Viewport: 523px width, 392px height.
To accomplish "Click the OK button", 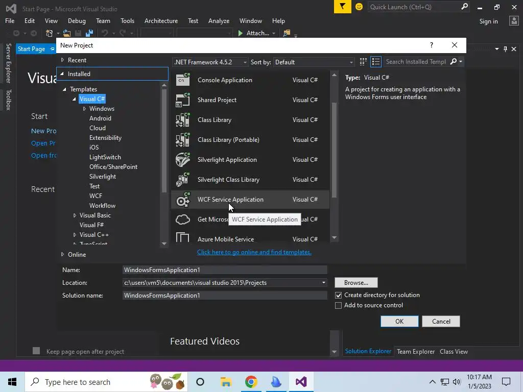I will [x=399, y=322].
